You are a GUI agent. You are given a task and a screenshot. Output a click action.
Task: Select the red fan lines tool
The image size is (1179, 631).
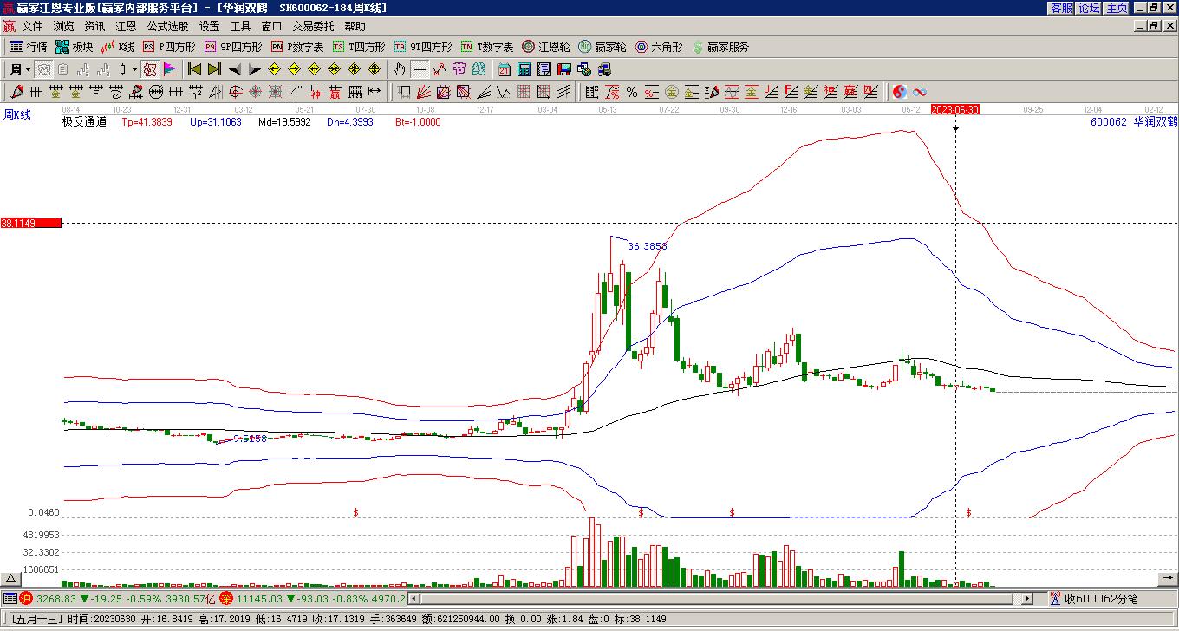click(423, 92)
